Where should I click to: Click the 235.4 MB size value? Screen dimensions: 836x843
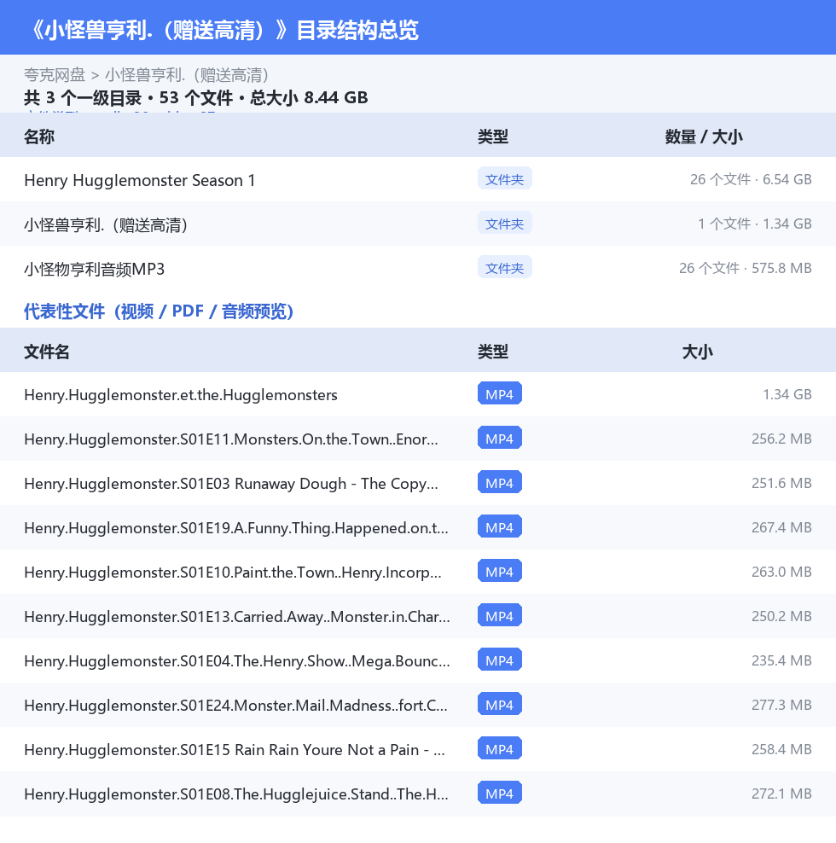(x=781, y=660)
